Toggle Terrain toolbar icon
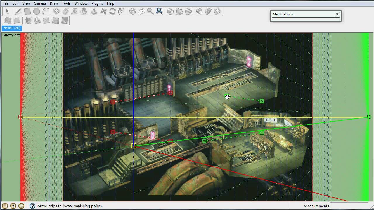 pyautogui.click(x=179, y=11)
